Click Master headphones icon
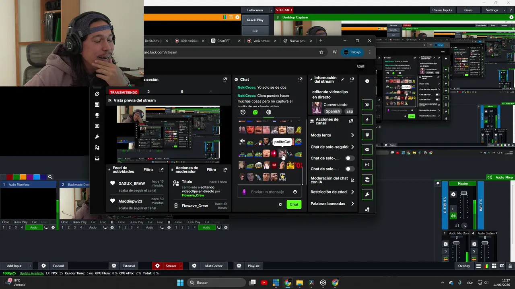This screenshot has width=515, height=289. coord(457,226)
